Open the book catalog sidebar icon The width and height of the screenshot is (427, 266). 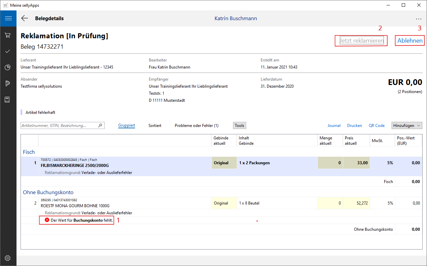click(x=8, y=99)
